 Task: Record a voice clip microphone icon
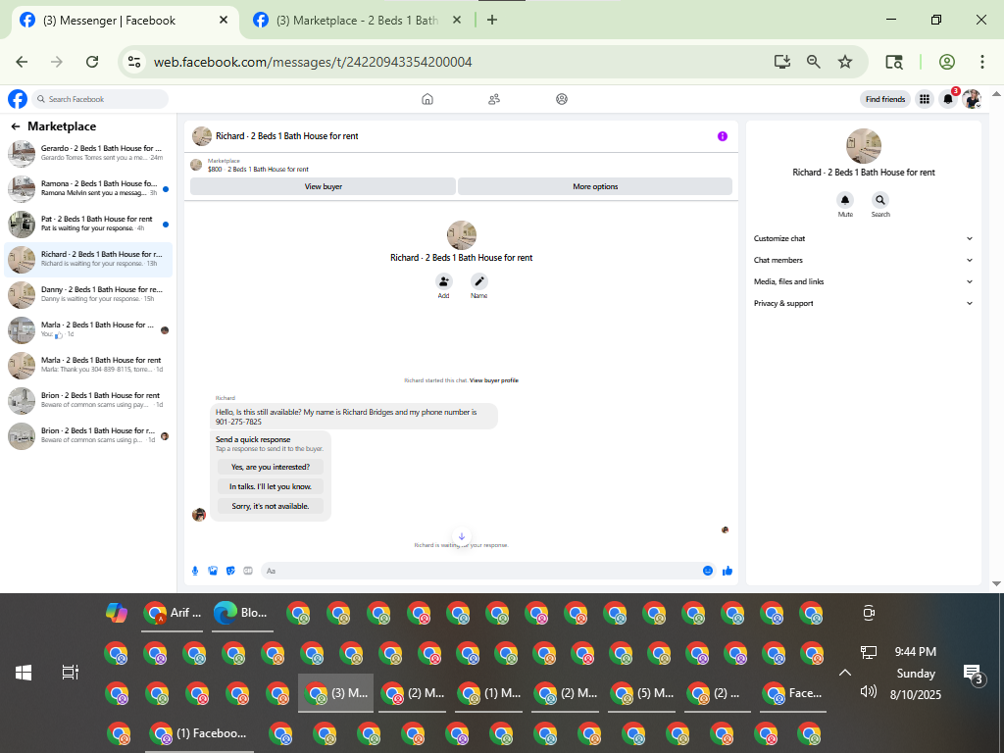click(x=195, y=571)
